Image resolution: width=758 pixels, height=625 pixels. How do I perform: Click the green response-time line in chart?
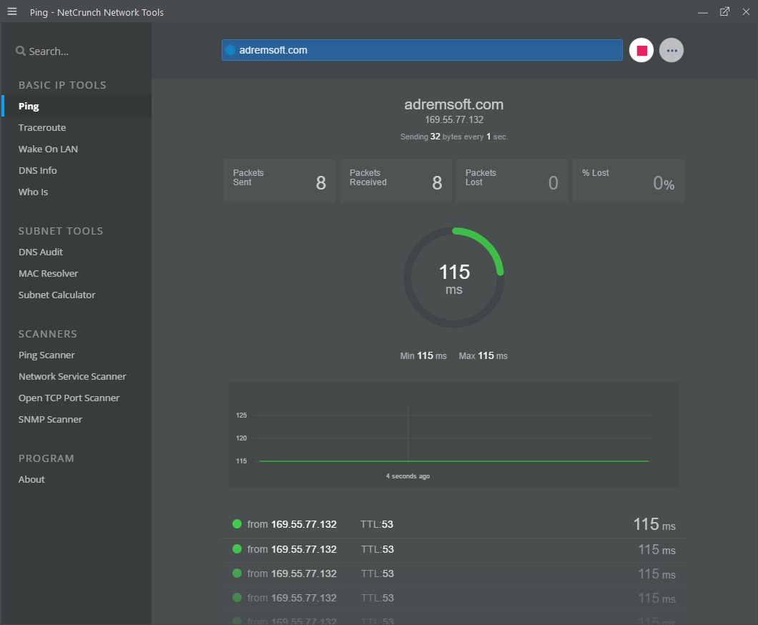click(454, 461)
